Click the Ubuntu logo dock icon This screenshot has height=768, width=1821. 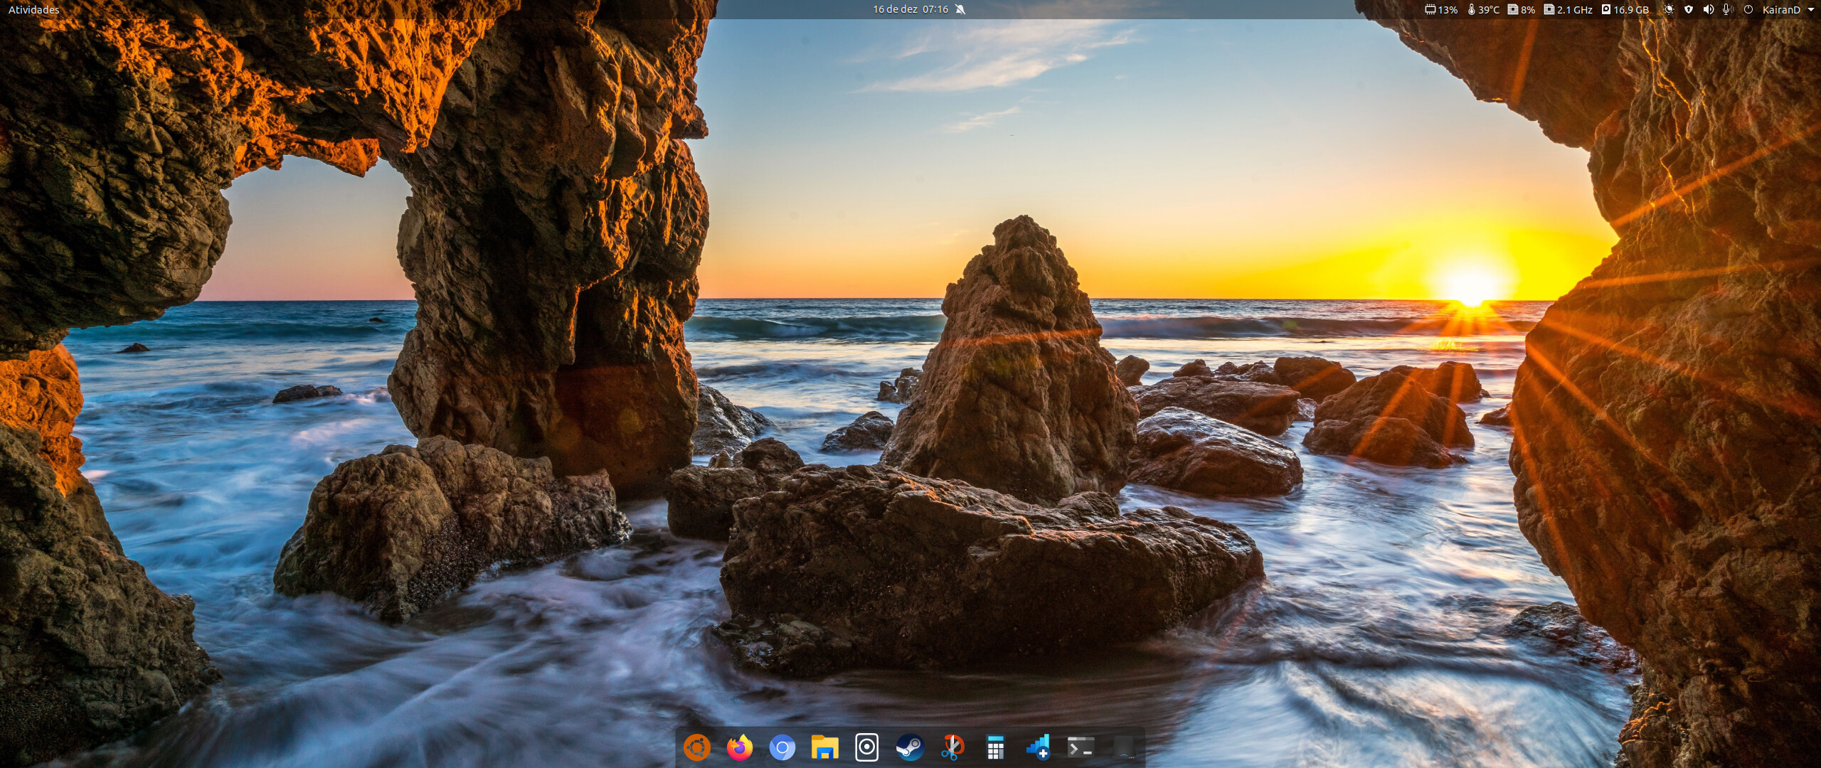[x=696, y=747]
